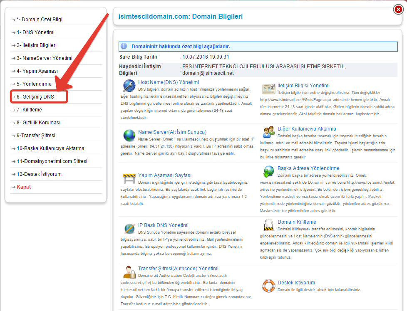Click the IP Bazlı DNS globe icon

(x=129, y=228)
